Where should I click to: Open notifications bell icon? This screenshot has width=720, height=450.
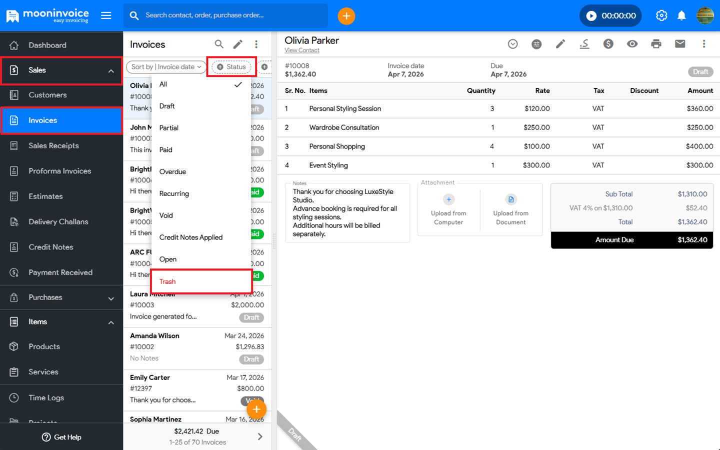pyautogui.click(x=681, y=16)
